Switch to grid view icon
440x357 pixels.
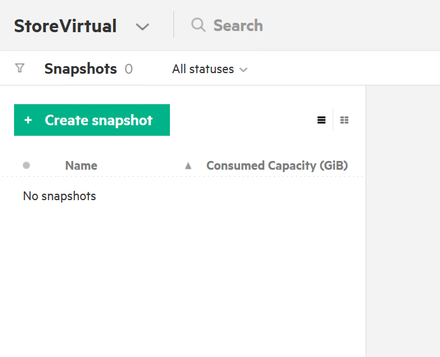point(345,120)
